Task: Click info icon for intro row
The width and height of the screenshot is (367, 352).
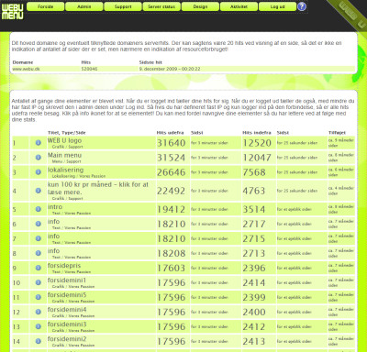Action: click(39, 209)
